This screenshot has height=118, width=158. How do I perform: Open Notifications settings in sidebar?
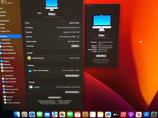tap(5, 21)
